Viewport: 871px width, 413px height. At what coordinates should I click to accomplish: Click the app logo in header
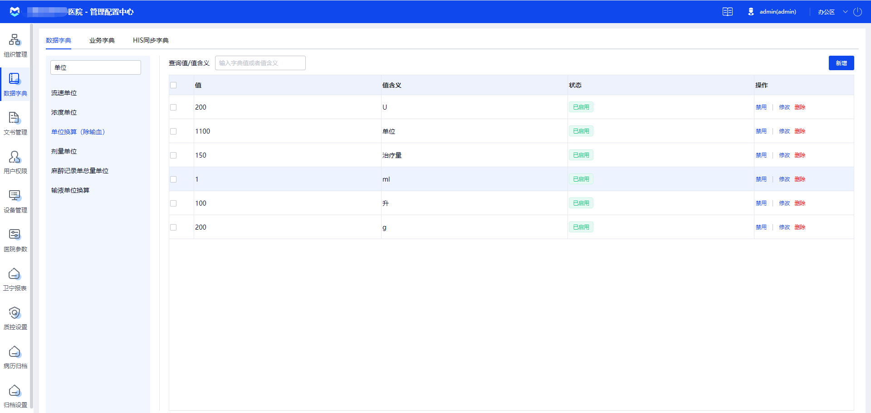coord(15,12)
